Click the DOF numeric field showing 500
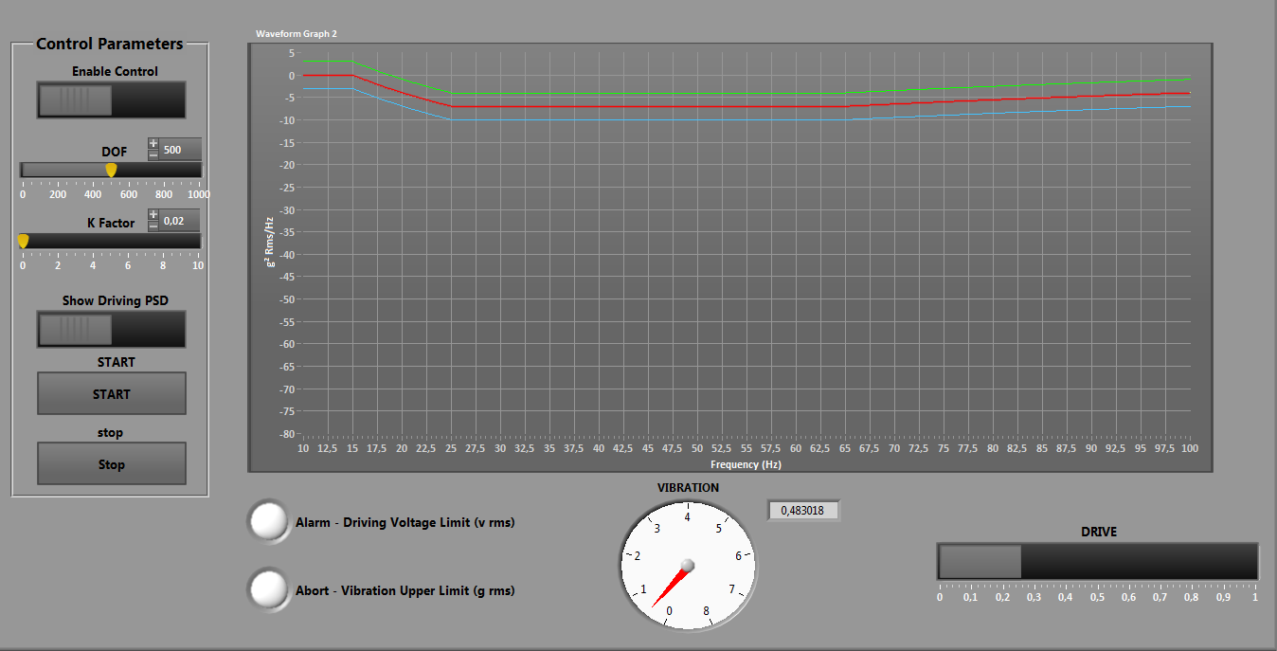 (x=180, y=150)
